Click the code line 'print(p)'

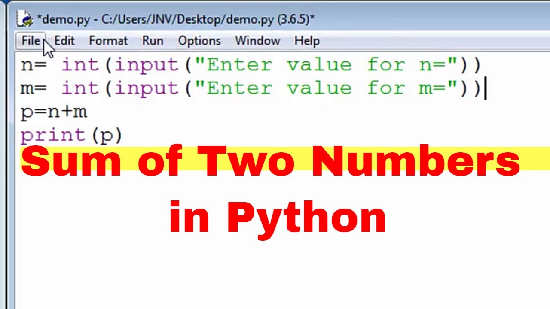coord(72,136)
